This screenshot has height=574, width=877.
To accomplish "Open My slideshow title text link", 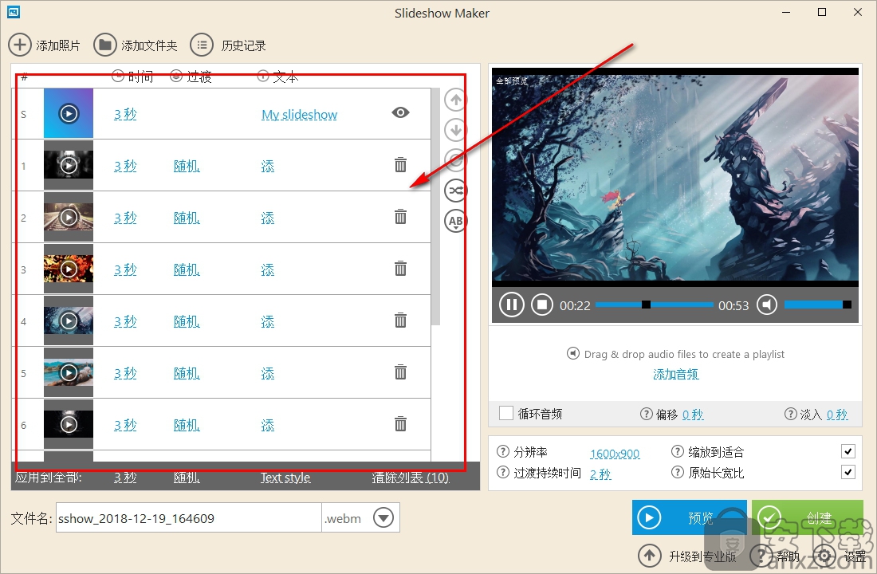I will click(x=299, y=115).
